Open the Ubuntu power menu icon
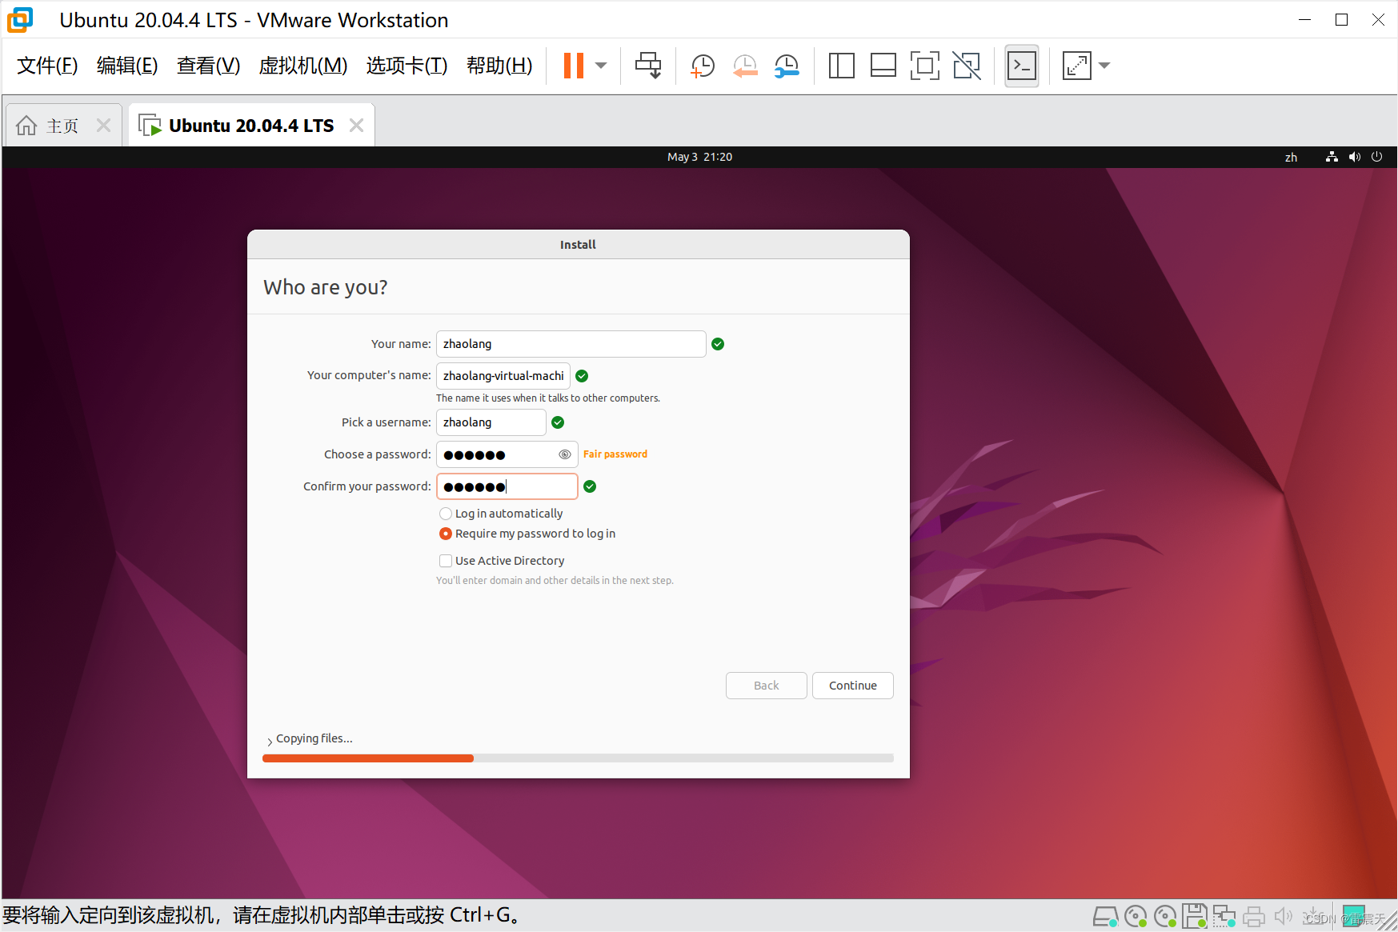 click(1376, 157)
